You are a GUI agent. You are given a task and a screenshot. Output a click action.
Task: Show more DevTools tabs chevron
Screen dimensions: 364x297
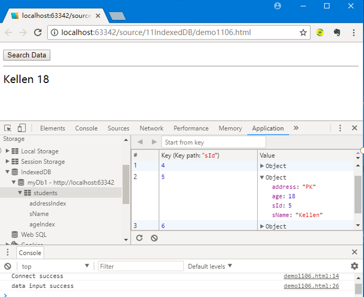pos(296,128)
